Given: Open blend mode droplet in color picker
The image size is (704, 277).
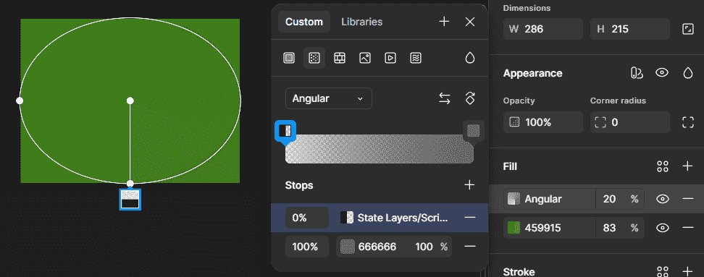Looking at the screenshot, I should (x=469, y=58).
